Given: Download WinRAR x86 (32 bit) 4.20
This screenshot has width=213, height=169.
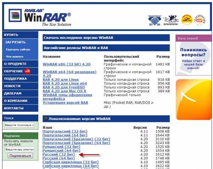Looking at the screenshot, I should 67,64.
